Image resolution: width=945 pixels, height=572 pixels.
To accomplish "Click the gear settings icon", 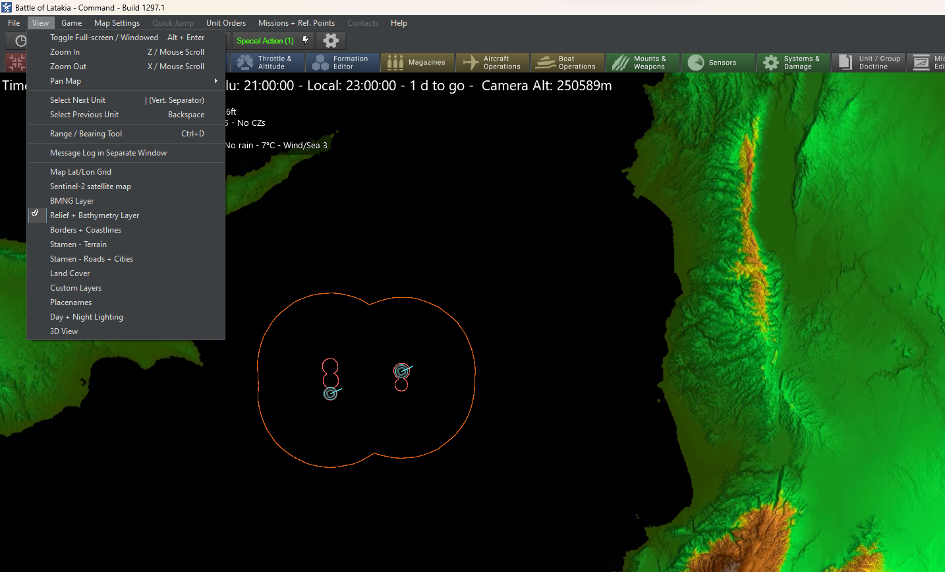I will click(x=331, y=41).
